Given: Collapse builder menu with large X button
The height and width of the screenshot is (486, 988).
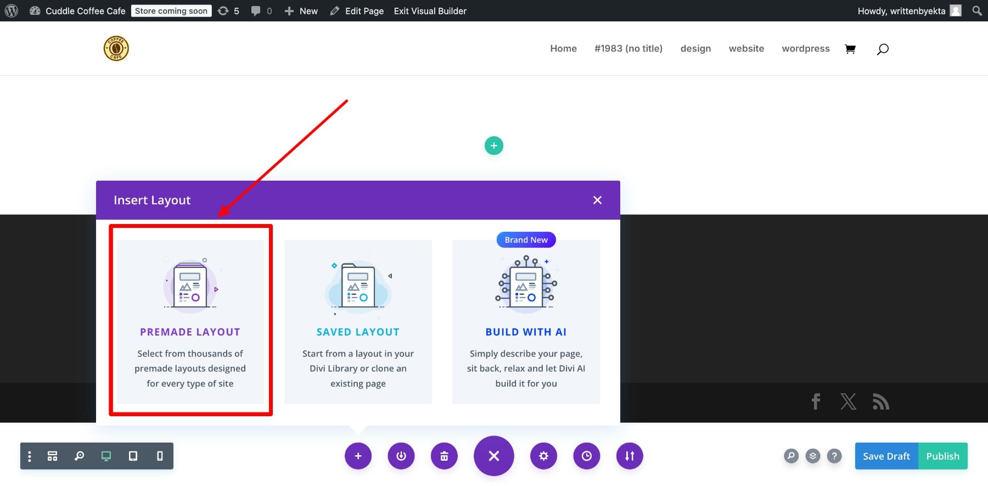Looking at the screenshot, I should point(494,456).
